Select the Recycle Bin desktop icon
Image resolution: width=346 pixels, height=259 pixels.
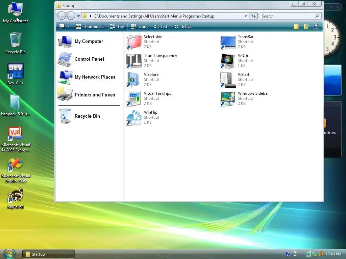[16, 44]
